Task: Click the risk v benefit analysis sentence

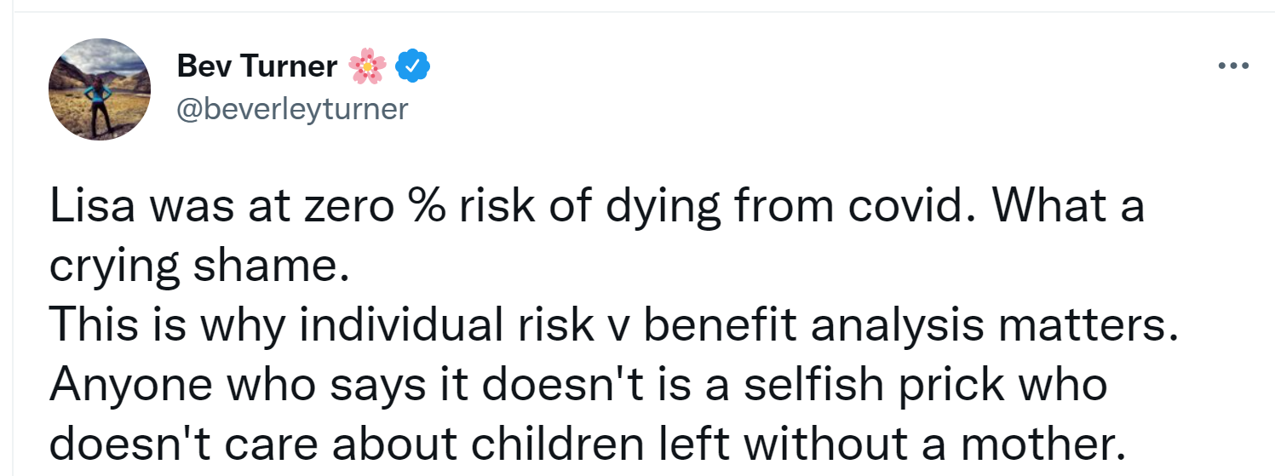Action: (612, 326)
